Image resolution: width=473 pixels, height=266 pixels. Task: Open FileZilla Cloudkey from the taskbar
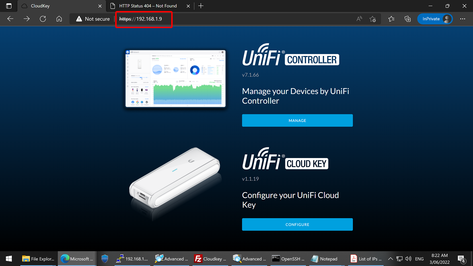click(210, 259)
